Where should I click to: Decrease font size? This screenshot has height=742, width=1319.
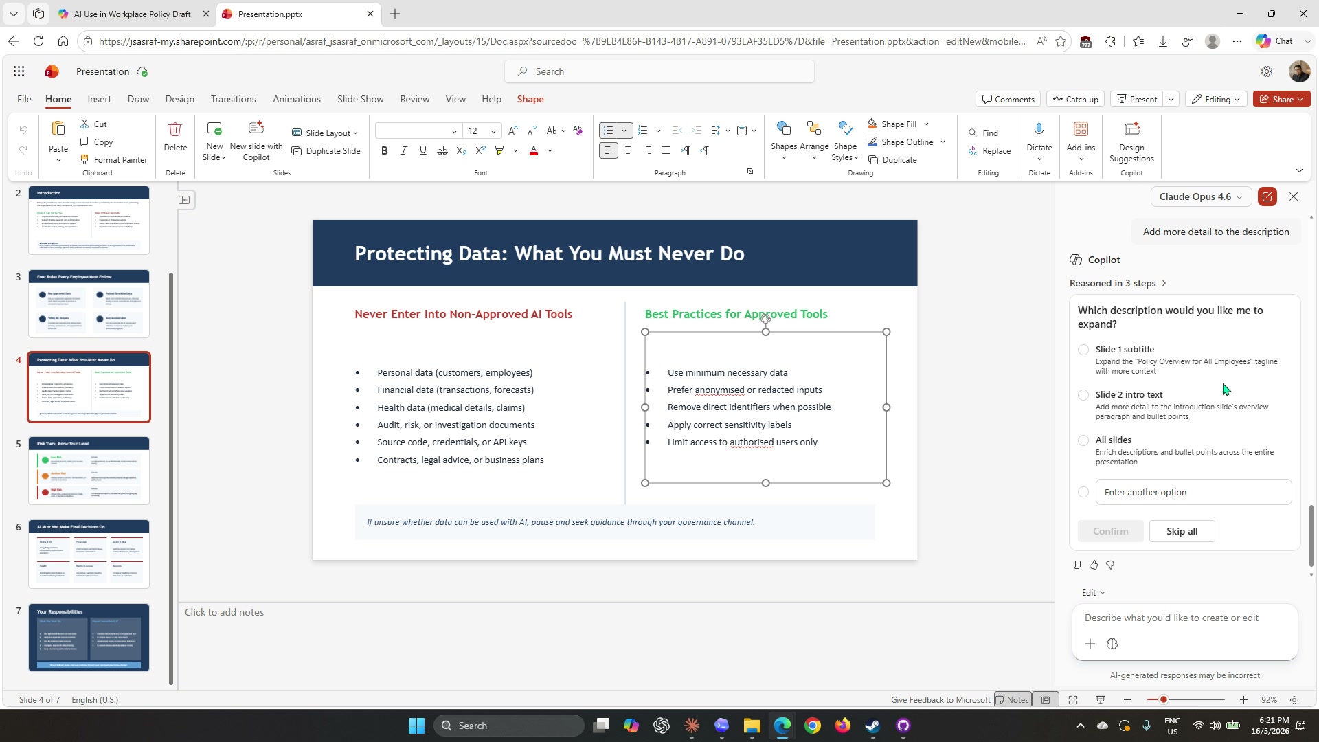[532, 131]
